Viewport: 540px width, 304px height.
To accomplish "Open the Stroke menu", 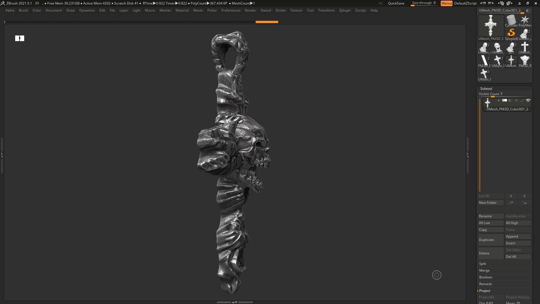I will 280,10.
